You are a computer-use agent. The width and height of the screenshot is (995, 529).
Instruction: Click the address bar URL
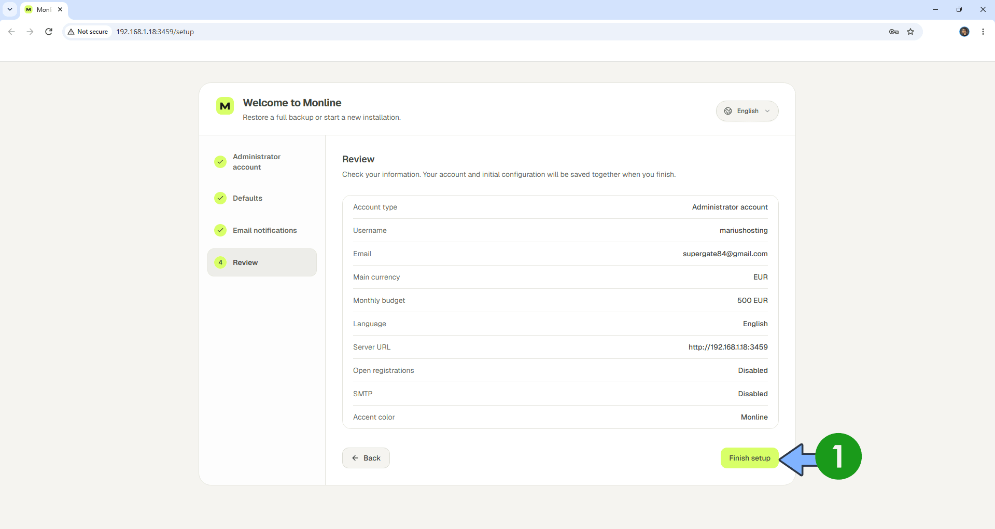click(155, 32)
